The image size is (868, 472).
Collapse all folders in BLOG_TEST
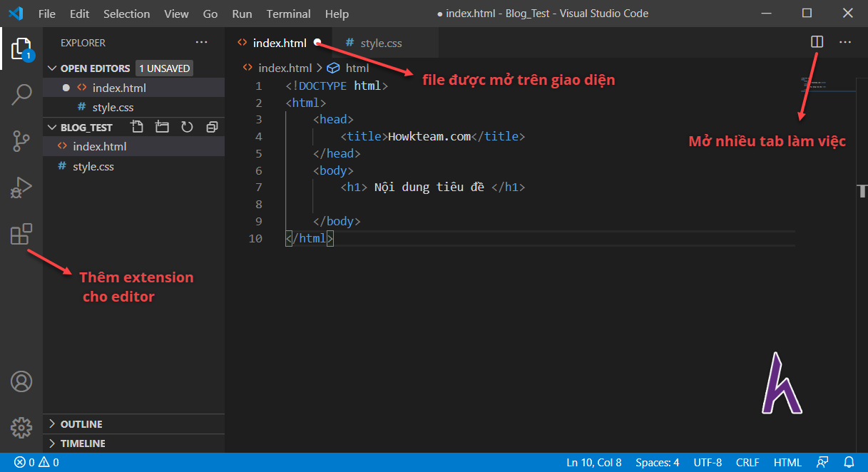(x=212, y=127)
